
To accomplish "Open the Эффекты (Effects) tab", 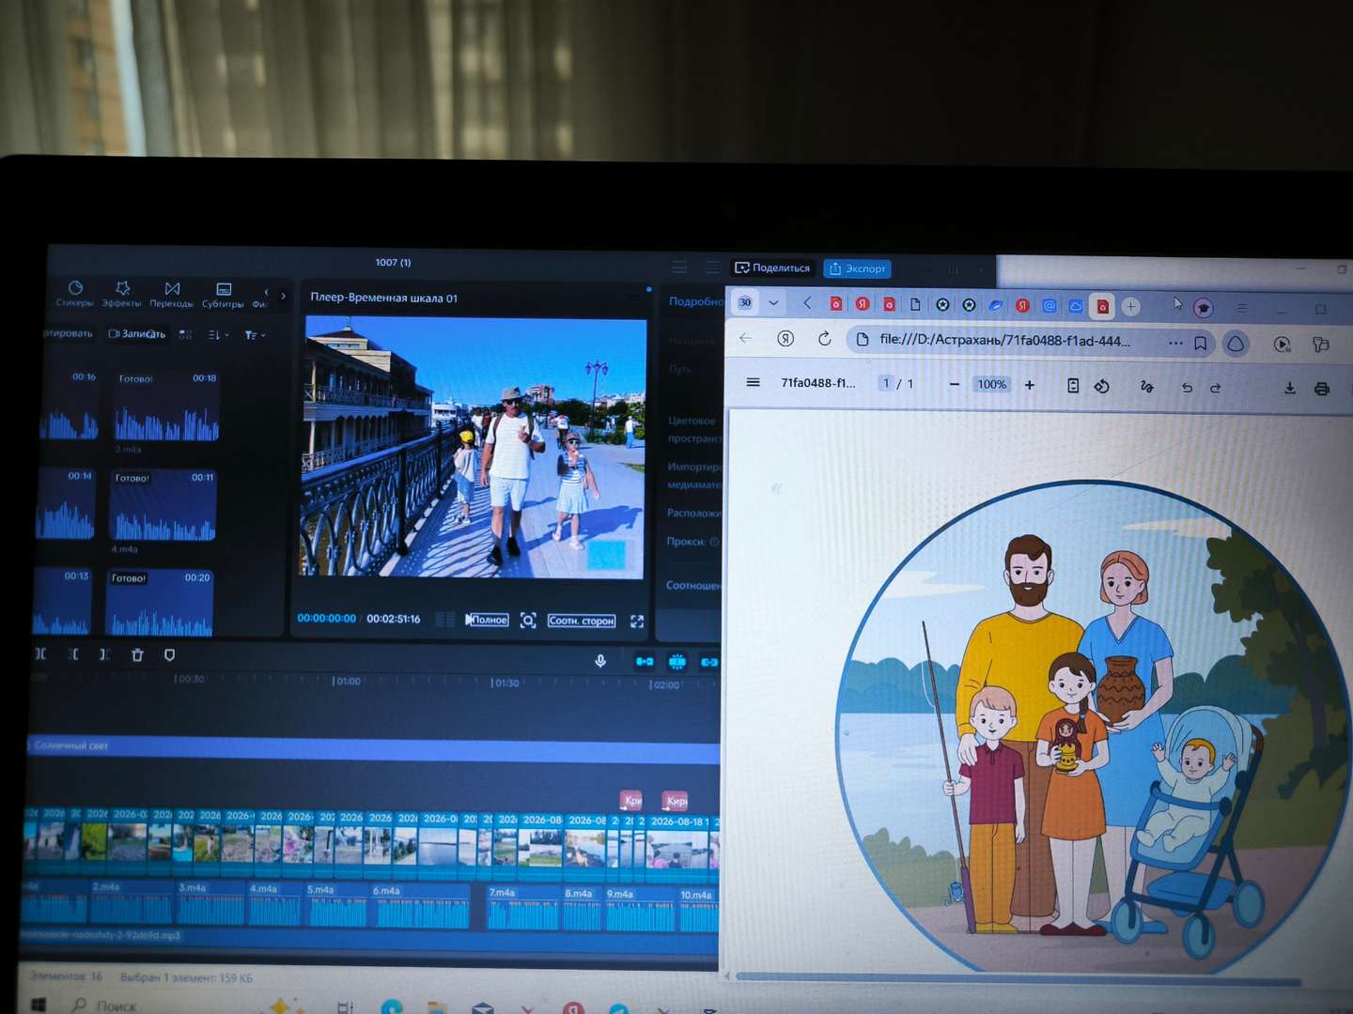I will (121, 294).
